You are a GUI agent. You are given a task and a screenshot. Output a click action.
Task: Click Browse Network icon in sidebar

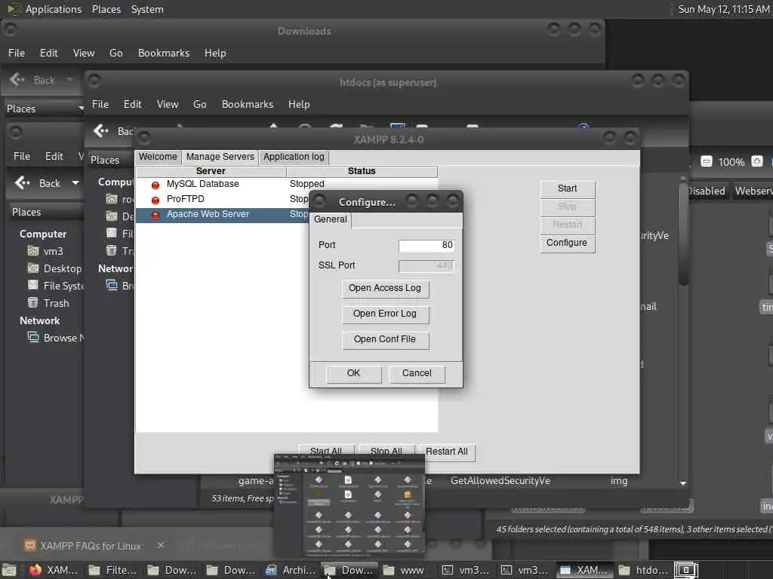33,337
